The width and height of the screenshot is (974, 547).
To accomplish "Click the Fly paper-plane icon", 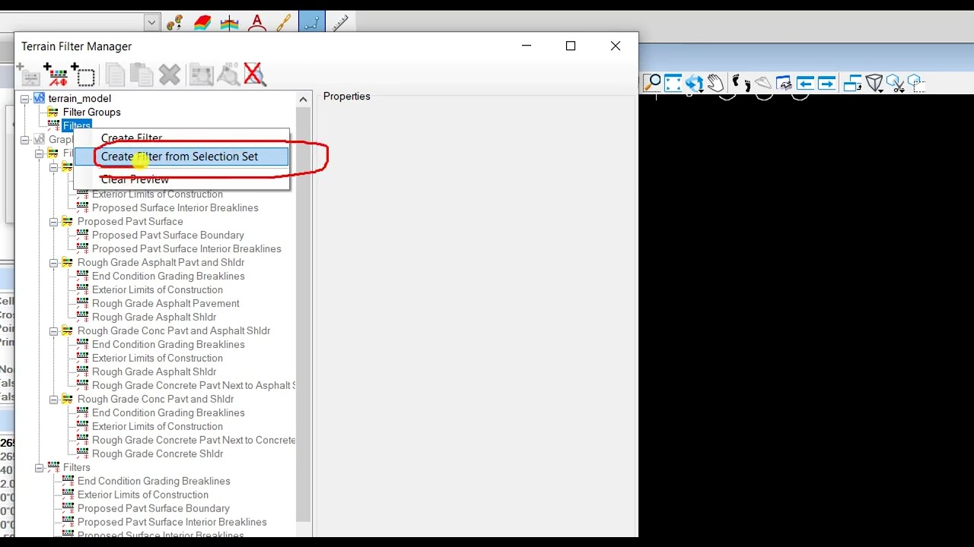I will [x=762, y=82].
